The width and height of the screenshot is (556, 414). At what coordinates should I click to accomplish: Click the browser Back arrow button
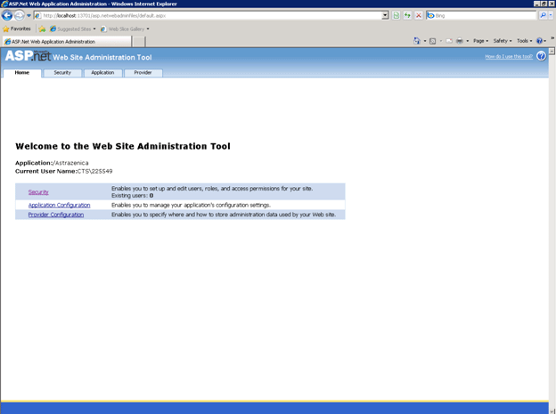[x=7, y=15]
